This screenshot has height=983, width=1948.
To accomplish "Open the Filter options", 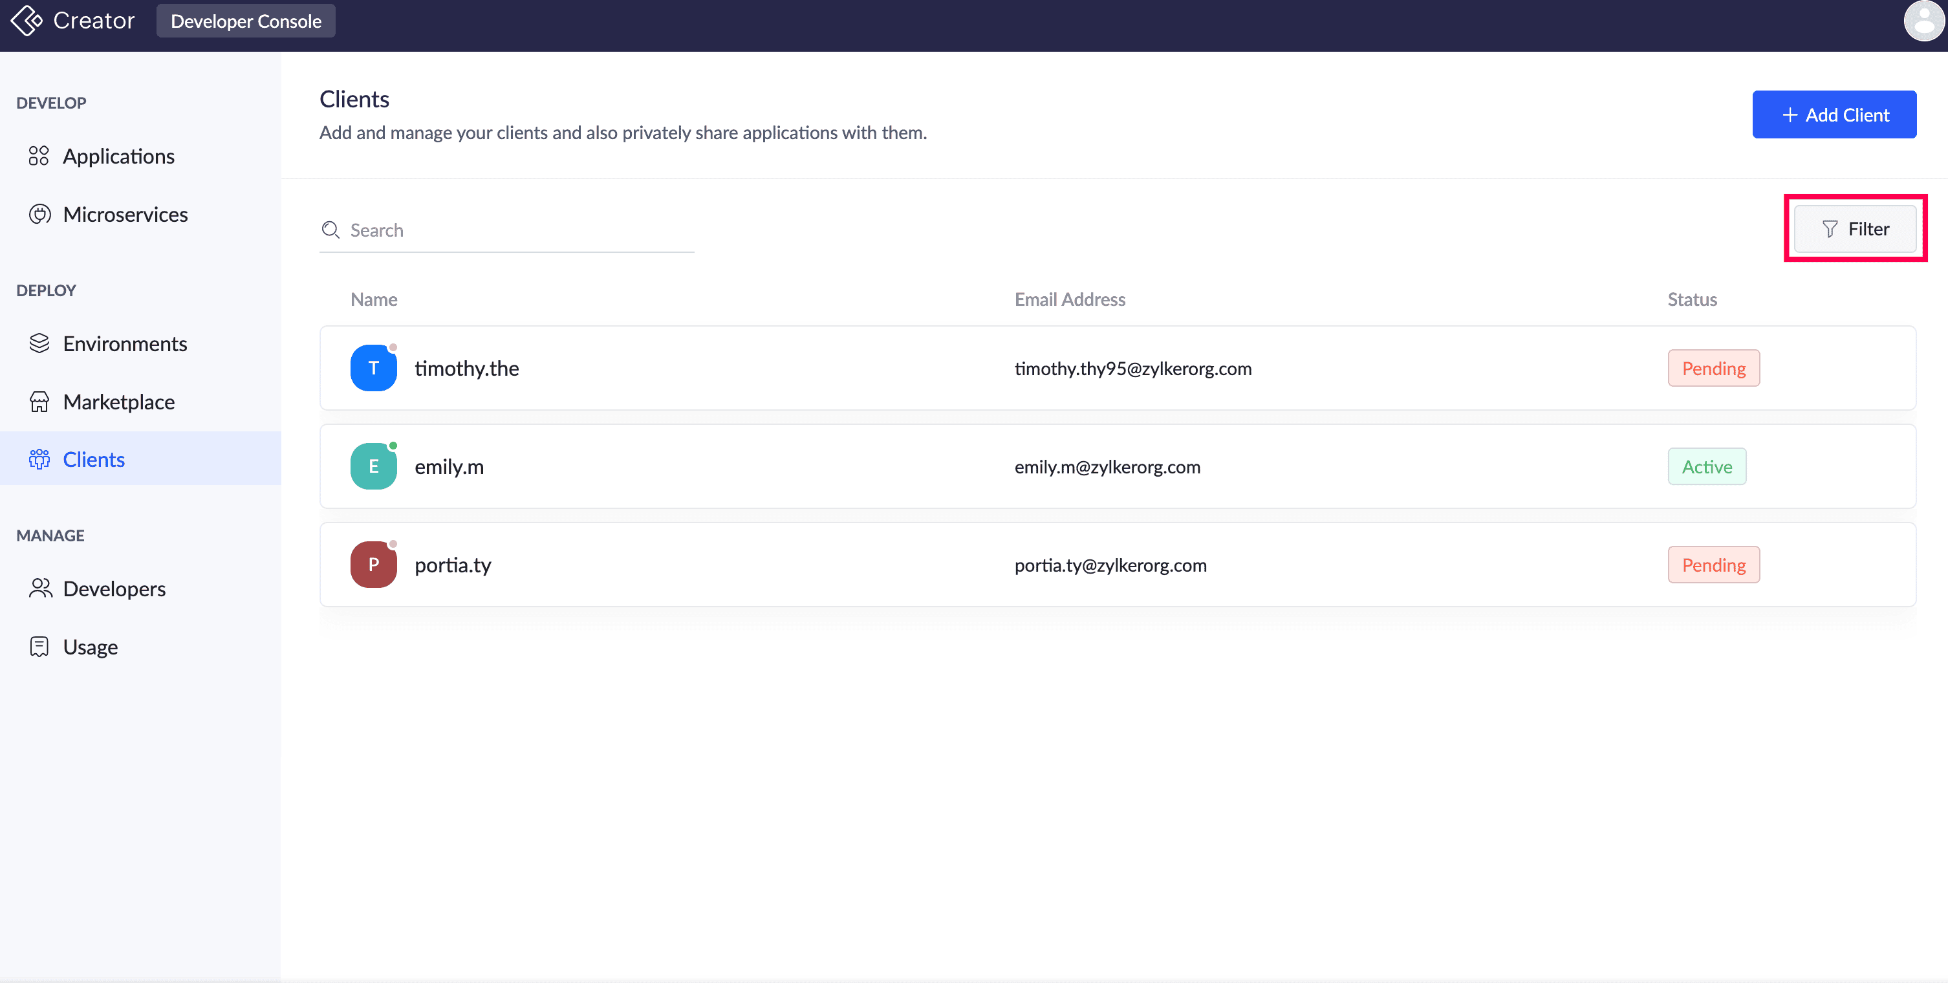I will [x=1855, y=228].
